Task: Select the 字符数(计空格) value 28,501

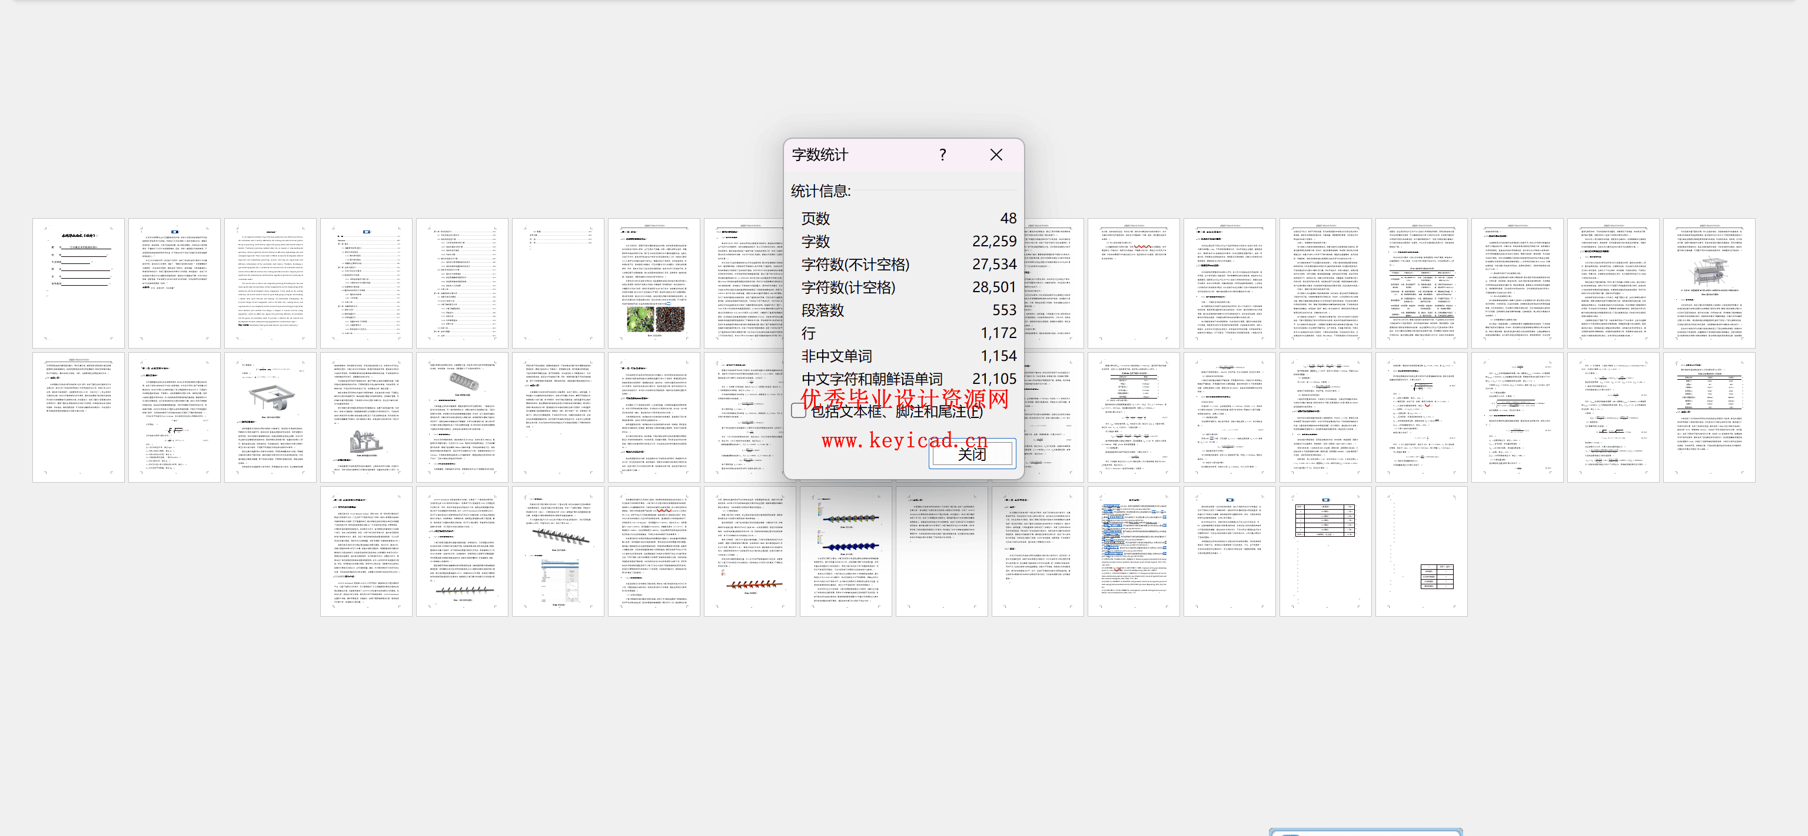Action: click(x=994, y=287)
